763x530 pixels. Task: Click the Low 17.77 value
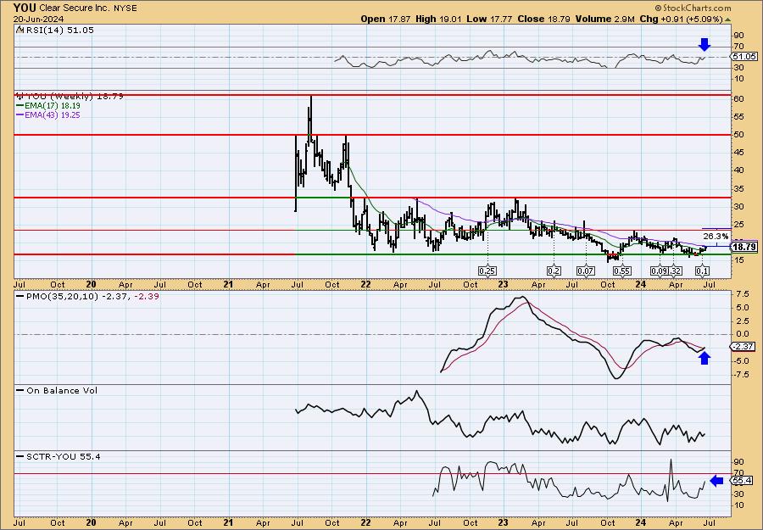[x=489, y=19]
